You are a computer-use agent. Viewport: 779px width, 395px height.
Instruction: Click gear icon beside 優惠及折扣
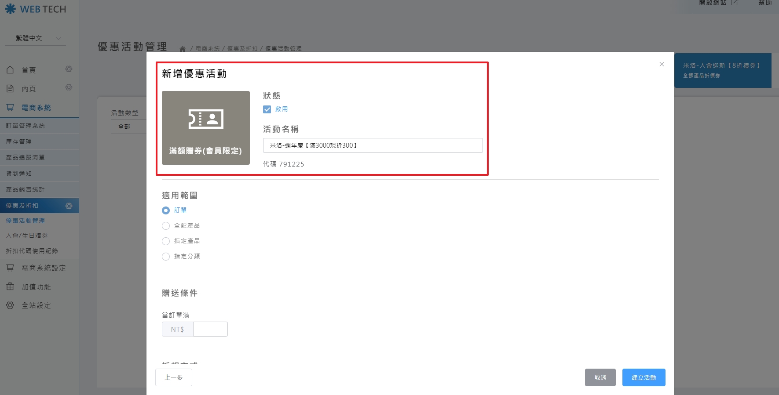(69, 206)
